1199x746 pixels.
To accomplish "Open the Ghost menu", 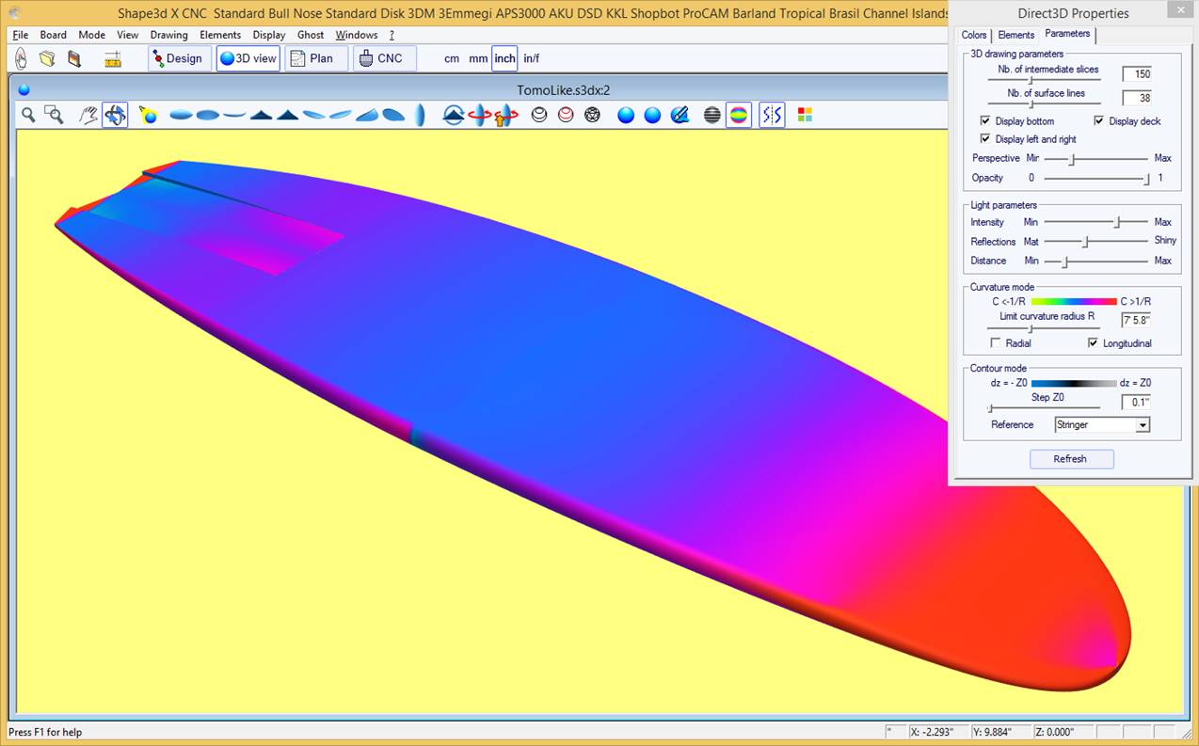I will point(311,35).
